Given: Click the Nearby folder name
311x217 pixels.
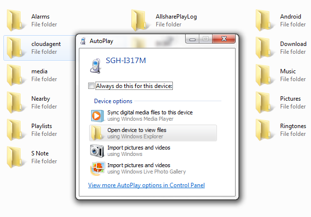Looking at the screenshot, I should [x=41, y=99].
